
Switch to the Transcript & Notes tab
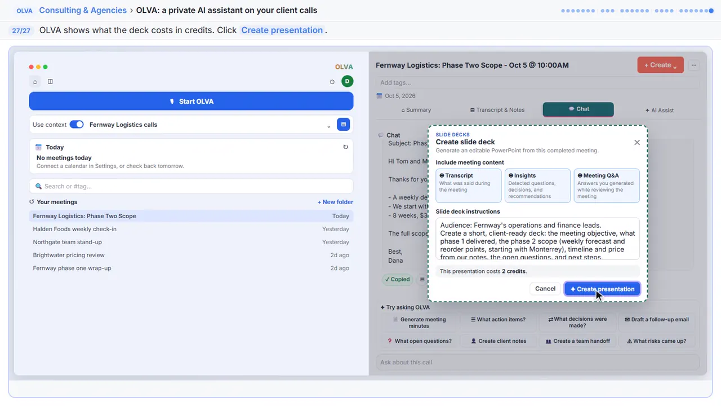(x=497, y=110)
